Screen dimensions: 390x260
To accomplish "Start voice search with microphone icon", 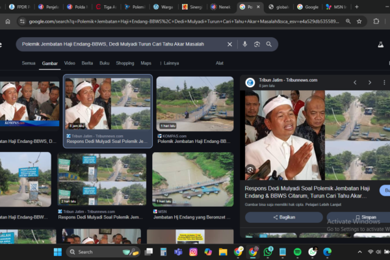I will 245,44.
